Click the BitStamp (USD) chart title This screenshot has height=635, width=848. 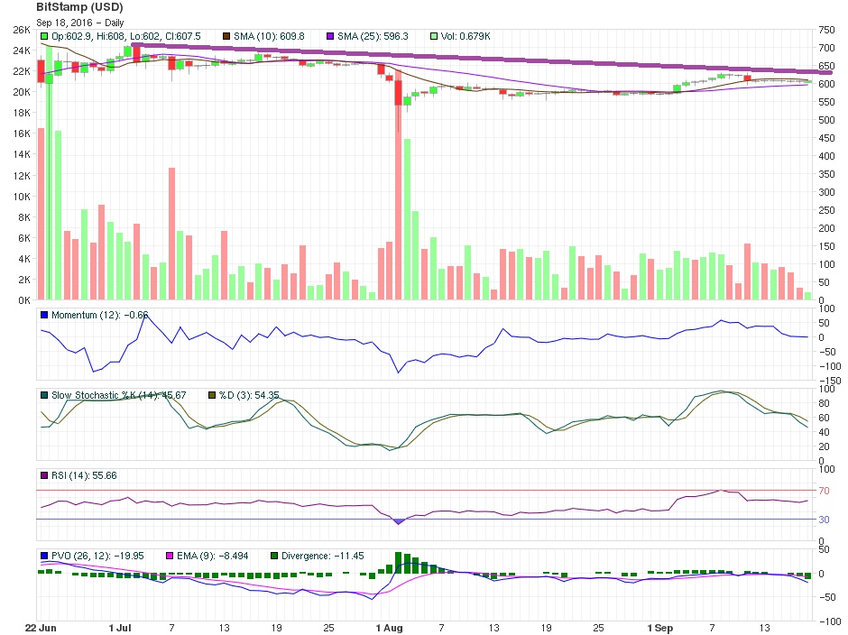(x=79, y=7)
